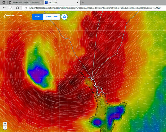Reload the current page

pyautogui.click(x=11, y=8)
